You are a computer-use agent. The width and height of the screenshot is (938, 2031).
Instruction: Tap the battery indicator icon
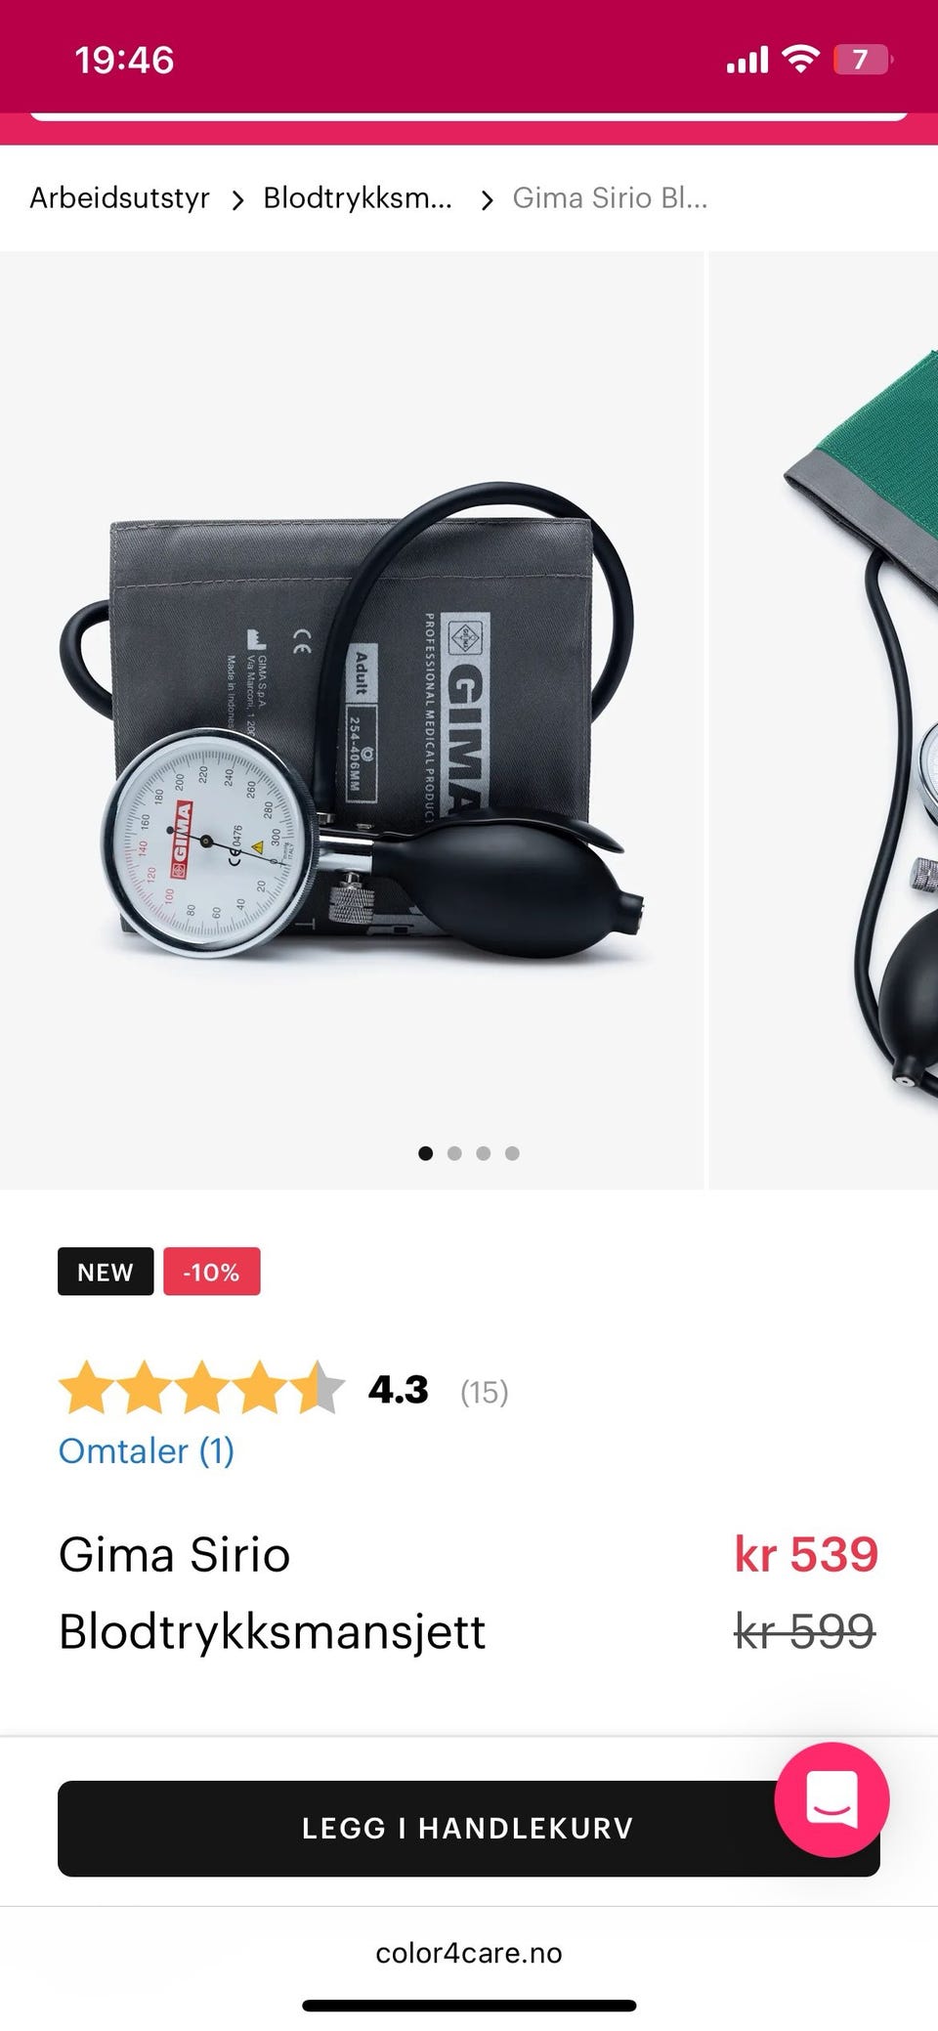click(x=863, y=60)
